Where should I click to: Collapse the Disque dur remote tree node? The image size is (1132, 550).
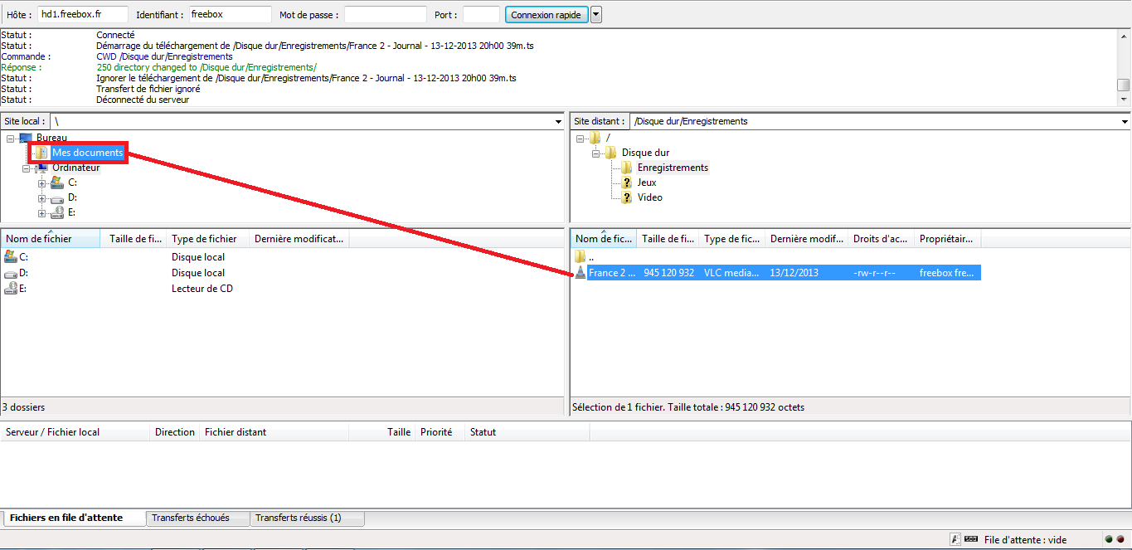click(x=596, y=153)
